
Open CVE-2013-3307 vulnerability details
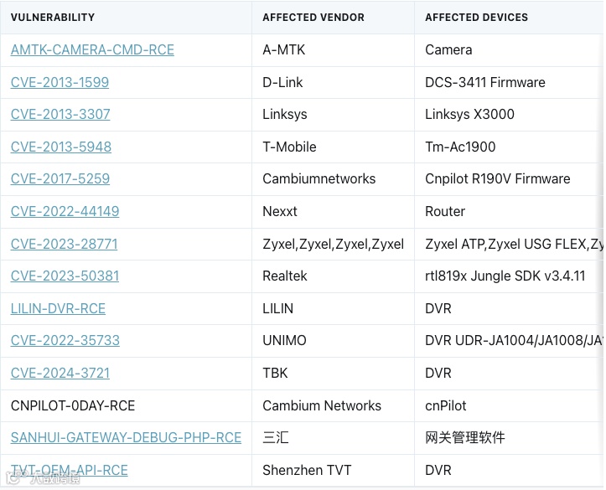(60, 115)
